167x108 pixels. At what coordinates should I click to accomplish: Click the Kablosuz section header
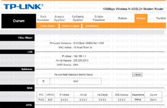(17, 69)
